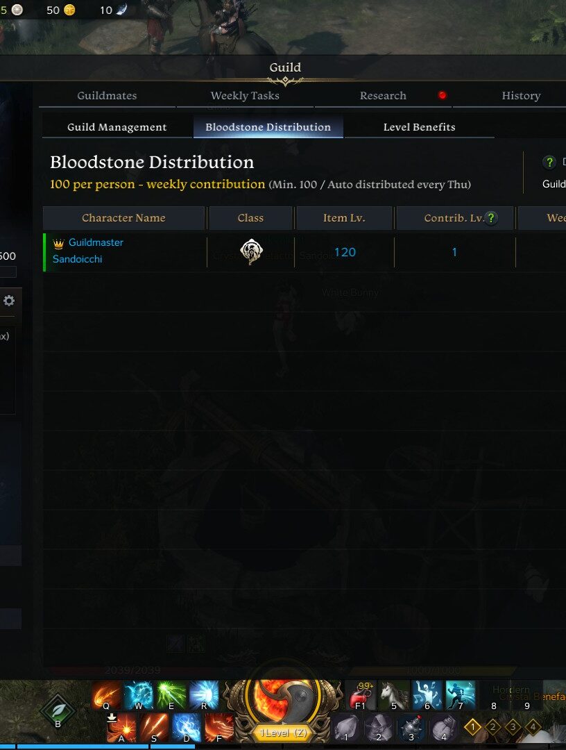The height and width of the screenshot is (750, 566).
Task: Click the leaf icon on B
Action: pos(58,711)
